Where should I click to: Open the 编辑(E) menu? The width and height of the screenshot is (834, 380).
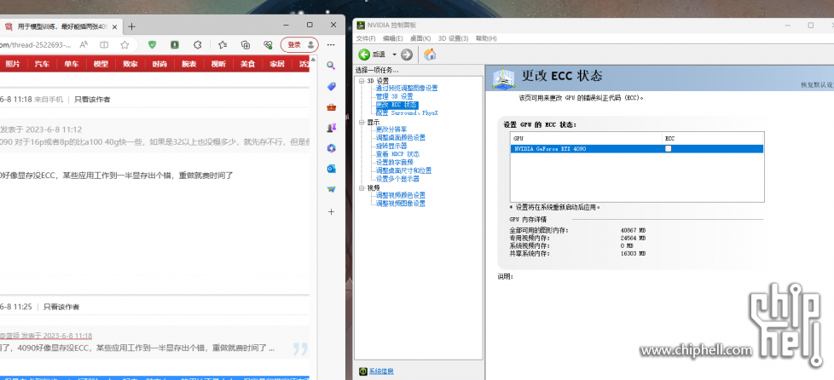[x=392, y=38]
